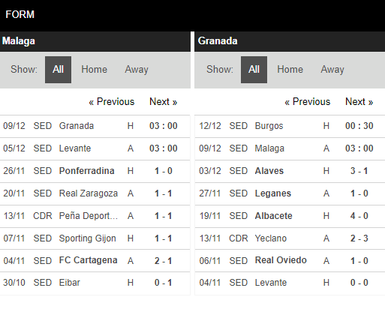Show Malaga's Home matches only
385x309 pixels.
[x=94, y=70]
